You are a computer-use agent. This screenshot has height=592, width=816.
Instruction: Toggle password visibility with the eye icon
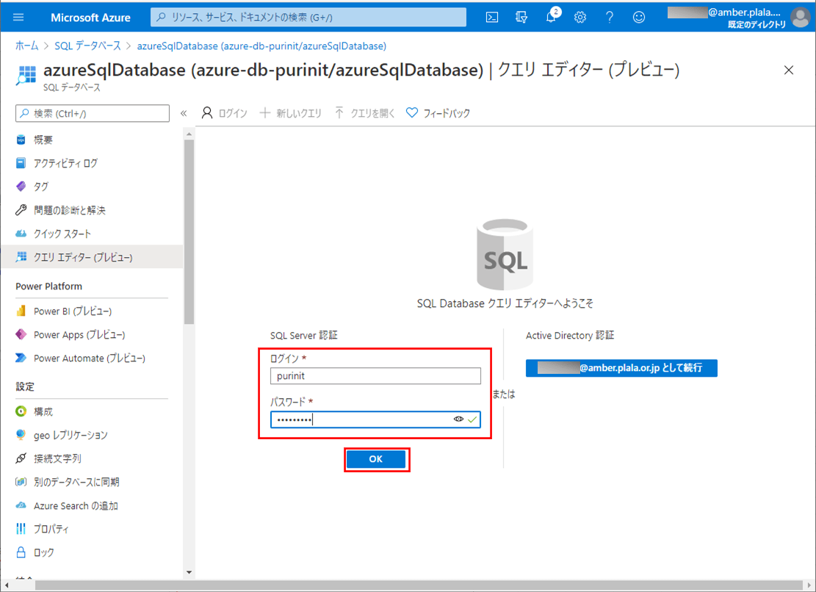point(458,419)
